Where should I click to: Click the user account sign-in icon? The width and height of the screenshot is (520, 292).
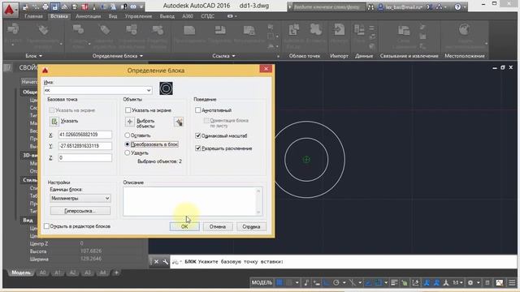click(x=381, y=6)
